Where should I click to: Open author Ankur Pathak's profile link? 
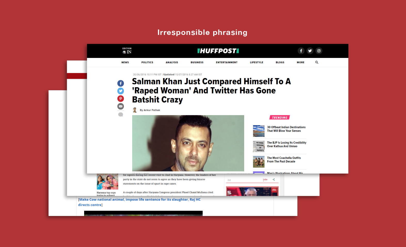click(x=150, y=110)
